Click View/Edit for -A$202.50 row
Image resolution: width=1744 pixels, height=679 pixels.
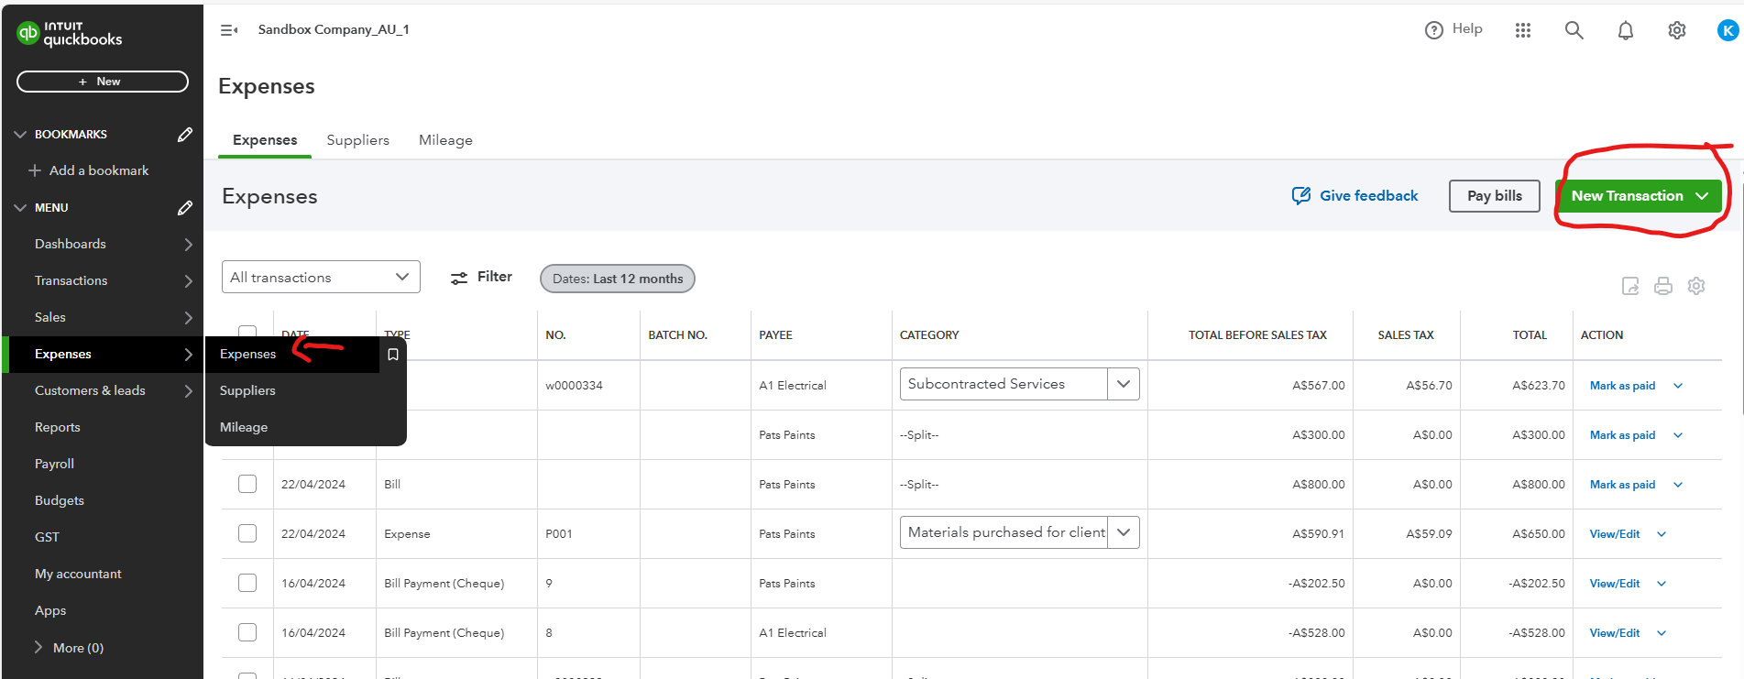click(1615, 584)
